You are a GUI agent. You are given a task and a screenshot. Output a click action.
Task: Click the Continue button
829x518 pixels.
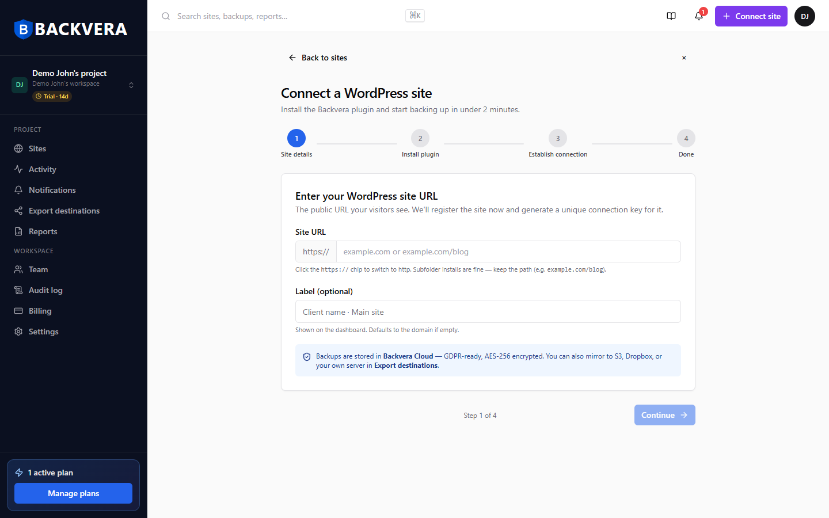[x=665, y=415]
